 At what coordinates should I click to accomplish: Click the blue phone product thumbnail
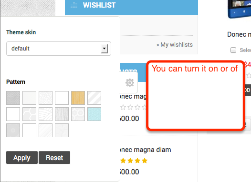tap(240, 9)
